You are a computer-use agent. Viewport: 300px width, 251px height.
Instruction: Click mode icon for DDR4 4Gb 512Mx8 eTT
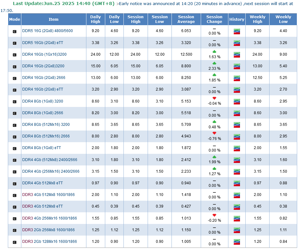click(x=14, y=183)
